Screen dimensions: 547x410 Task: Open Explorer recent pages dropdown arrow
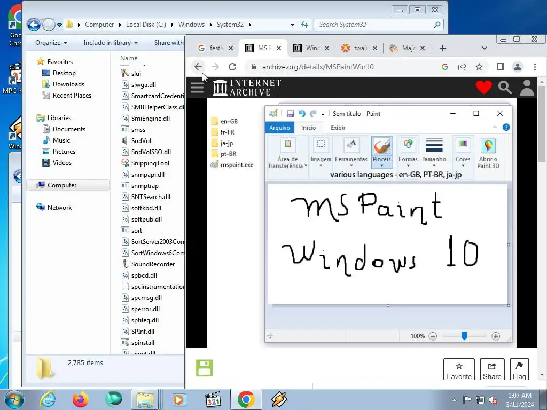tap(59, 25)
